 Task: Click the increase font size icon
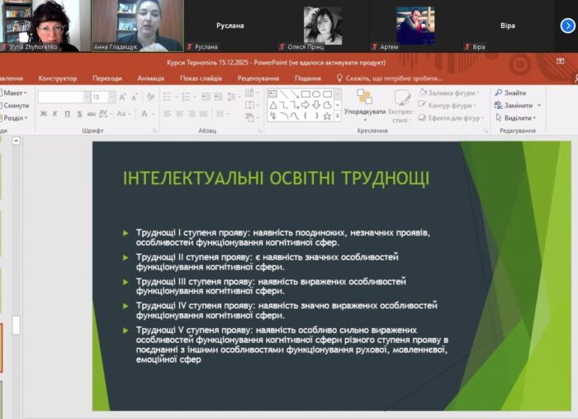pyautogui.click(x=121, y=97)
